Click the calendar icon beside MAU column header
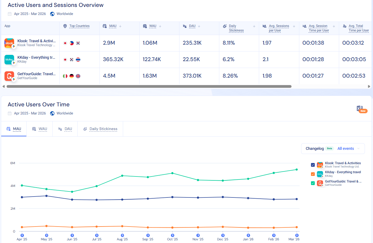Screen dimensions: 373x243 point(105,26)
